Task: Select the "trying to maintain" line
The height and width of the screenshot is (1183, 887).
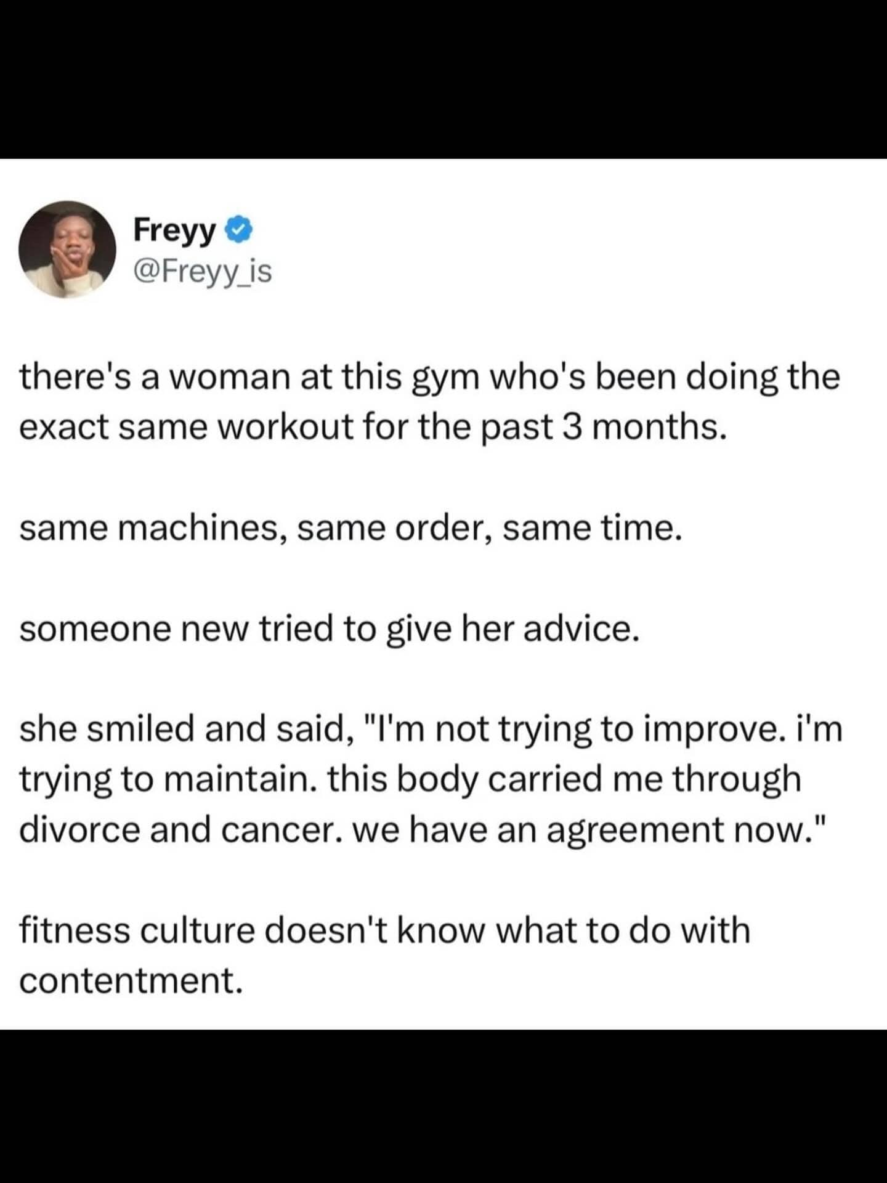Action: click(410, 779)
